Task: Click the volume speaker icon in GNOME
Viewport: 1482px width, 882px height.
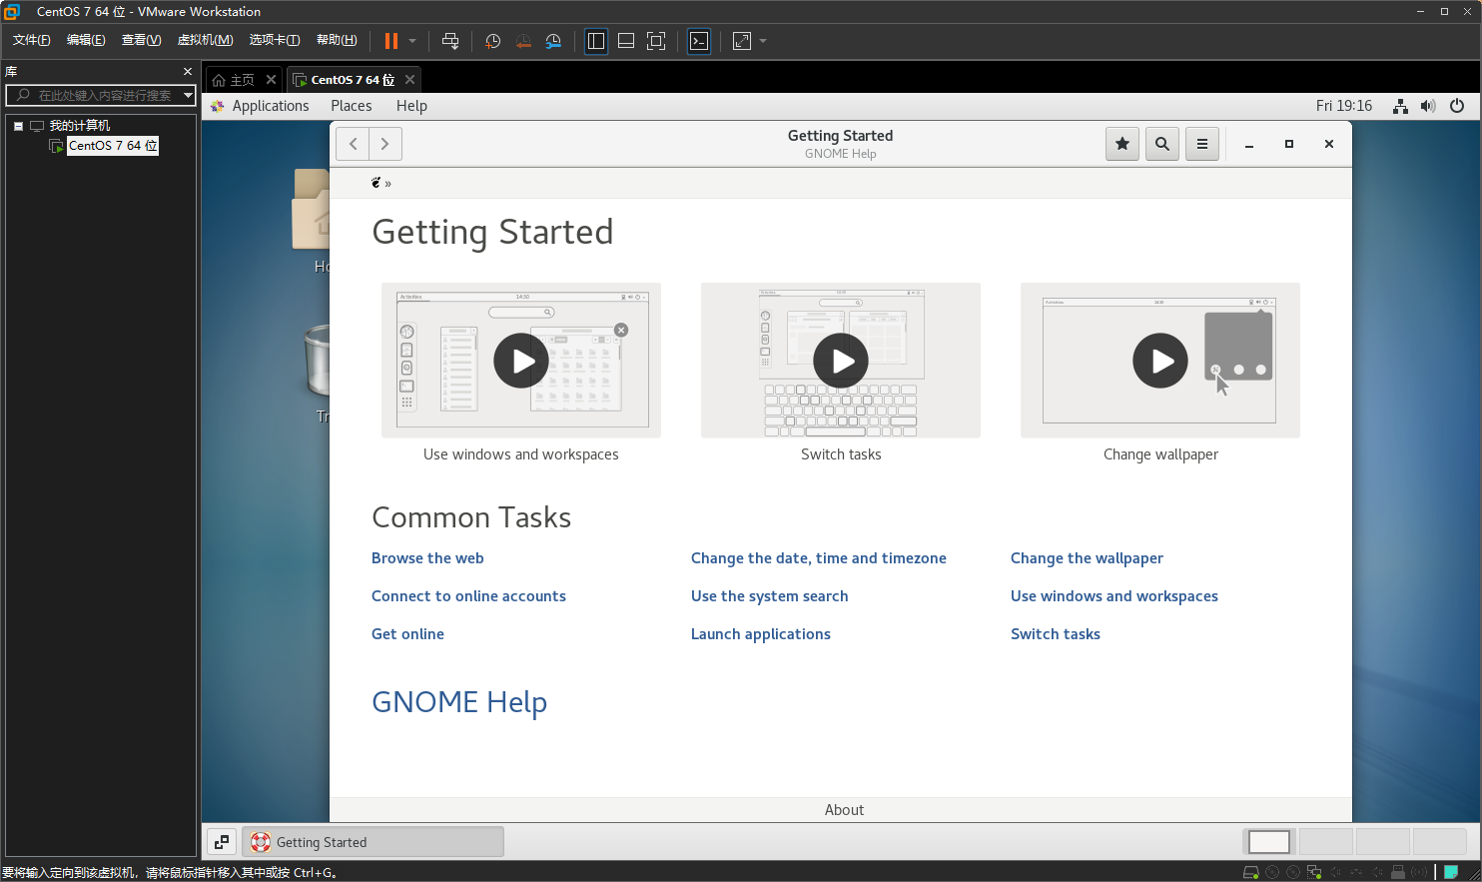Action: click(1428, 106)
